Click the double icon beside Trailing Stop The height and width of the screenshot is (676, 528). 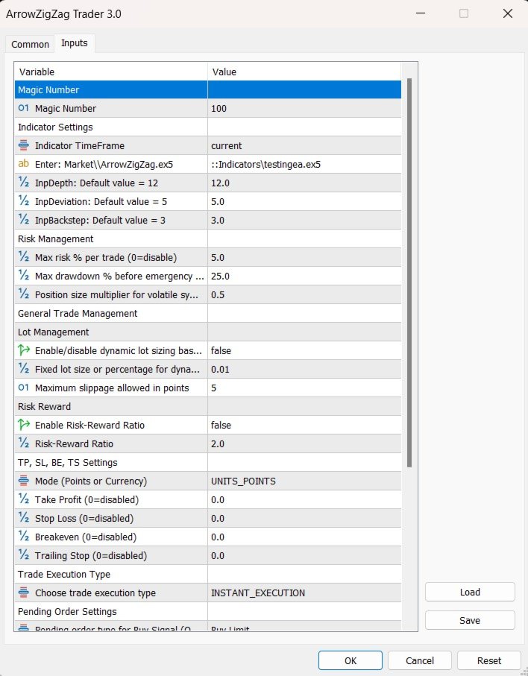23,555
